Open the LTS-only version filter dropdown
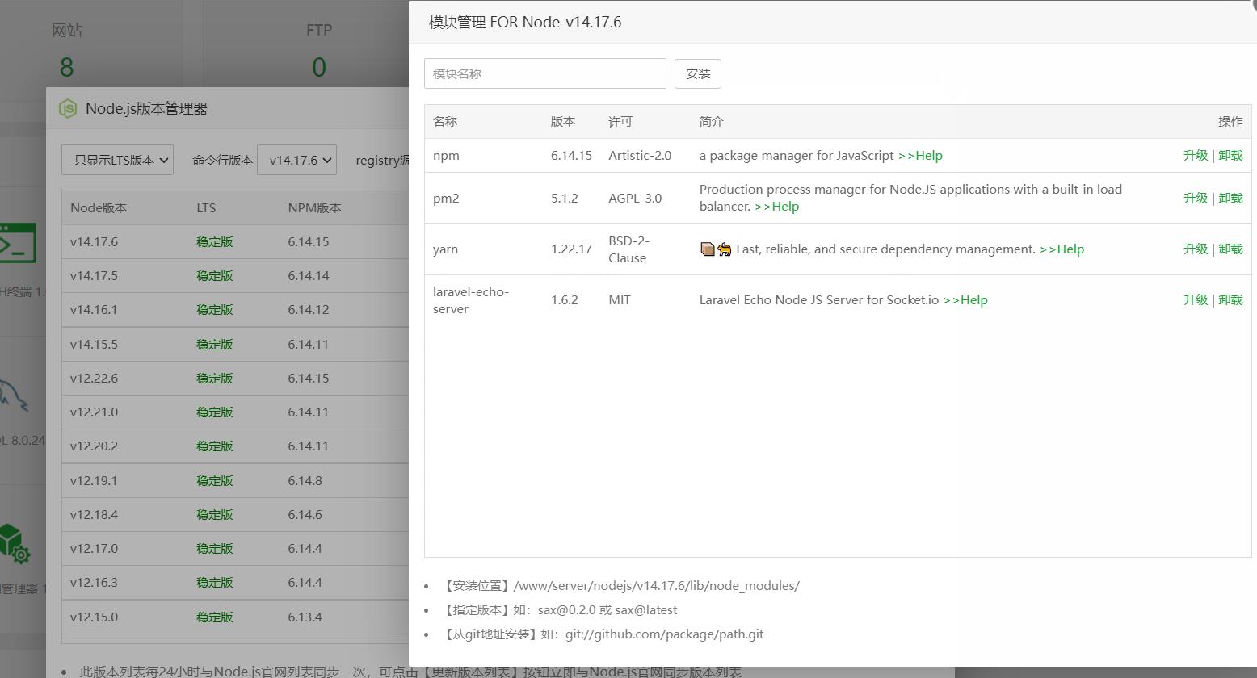The height and width of the screenshot is (678, 1257). 117,160
